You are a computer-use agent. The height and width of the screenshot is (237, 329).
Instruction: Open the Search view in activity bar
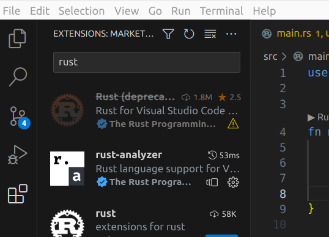click(x=18, y=77)
